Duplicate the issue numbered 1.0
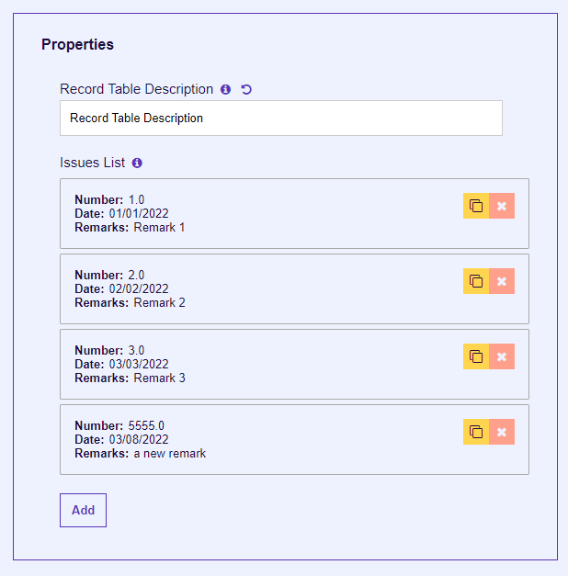The height and width of the screenshot is (576, 568). click(476, 206)
